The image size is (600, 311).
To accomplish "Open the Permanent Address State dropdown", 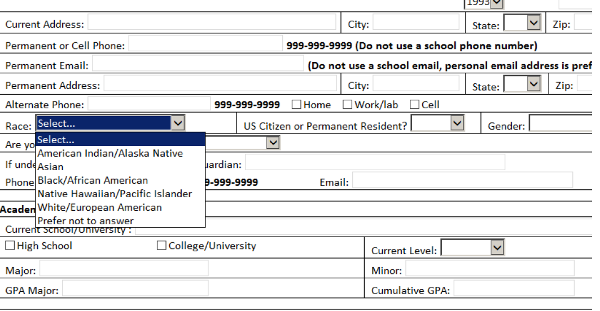I will click(533, 85).
